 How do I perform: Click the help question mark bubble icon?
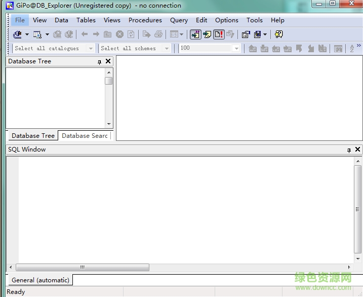tap(279, 34)
